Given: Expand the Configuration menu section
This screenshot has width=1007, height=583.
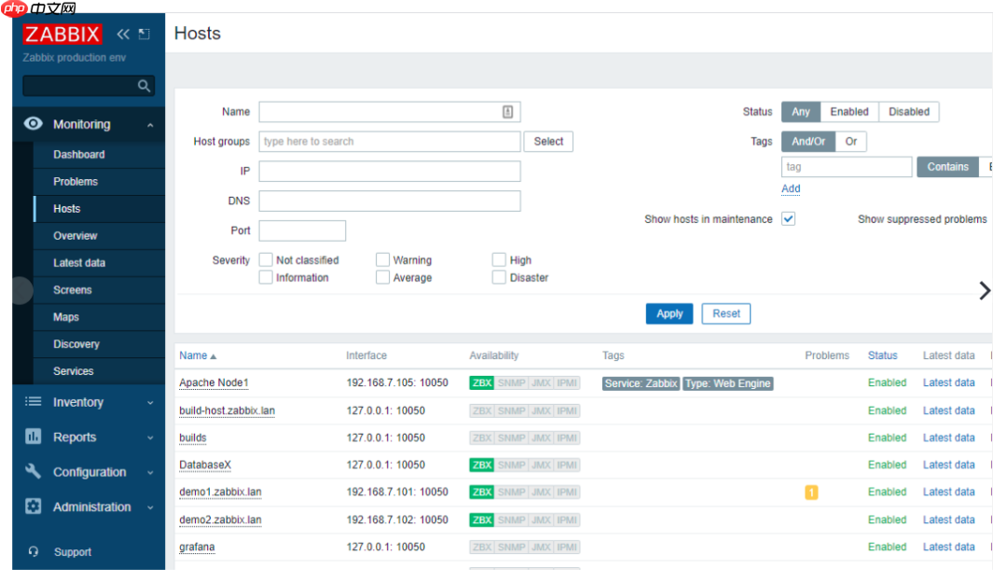Looking at the screenshot, I should tap(150, 472).
